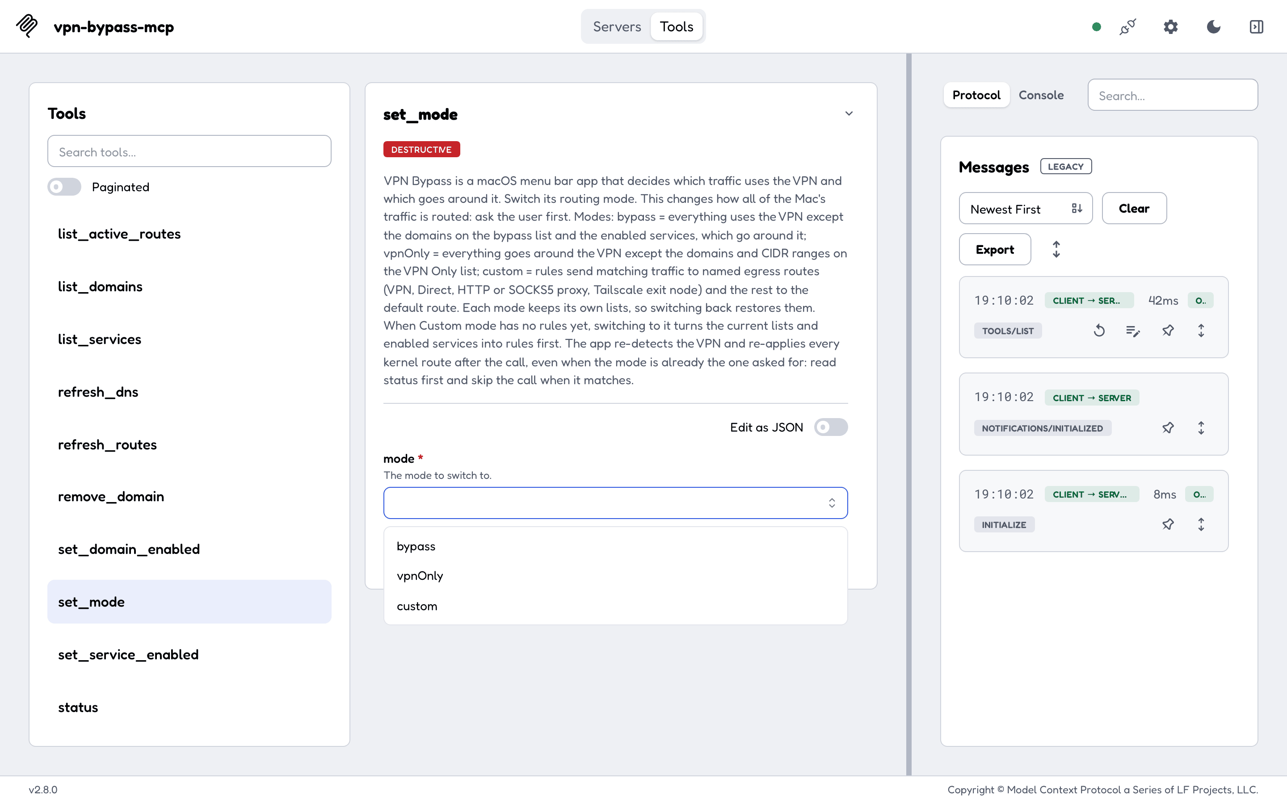Expand the NOTIFICATIONS/INITIALIZED message card
Viewport: 1287px width, 804px height.
click(x=1201, y=428)
